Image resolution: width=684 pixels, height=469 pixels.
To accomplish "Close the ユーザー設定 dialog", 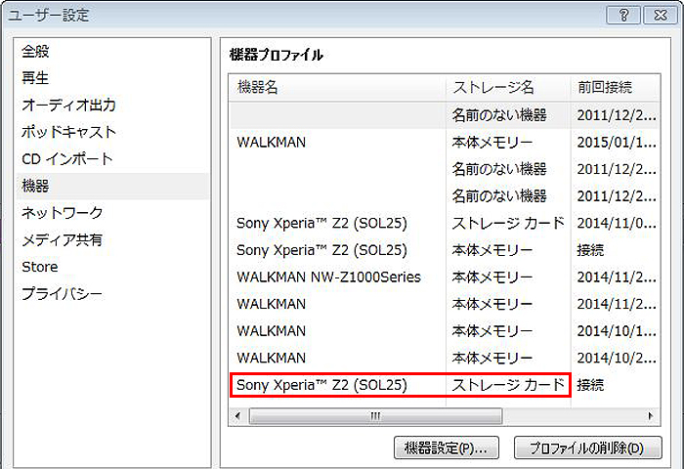I will click(661, 16).
